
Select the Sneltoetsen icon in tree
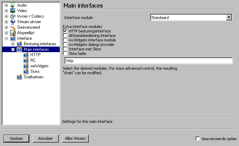pyautogui.click(x=19, y=77)
